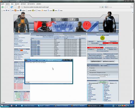Reload the page with the blue refresh icon

tap(12, 7)
